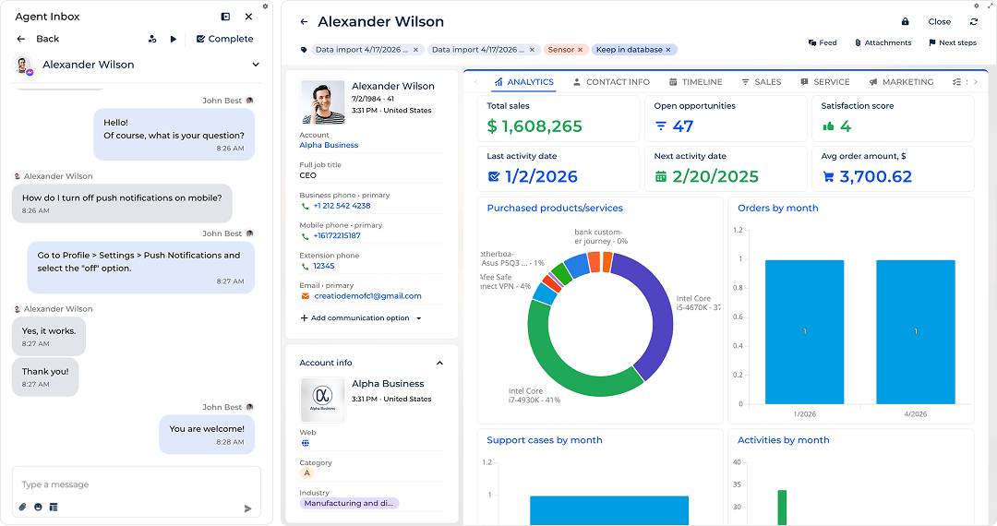The height and width of the screenshot is (526, 997).
Task: Open Attachments panel
Action: (883, 42)
